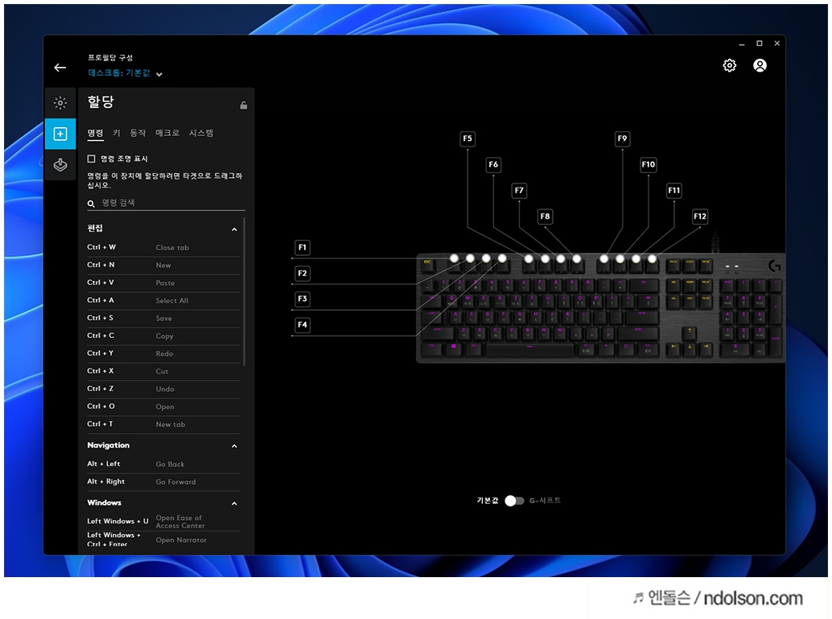Select the F9 key label

(x=623, y=138)
